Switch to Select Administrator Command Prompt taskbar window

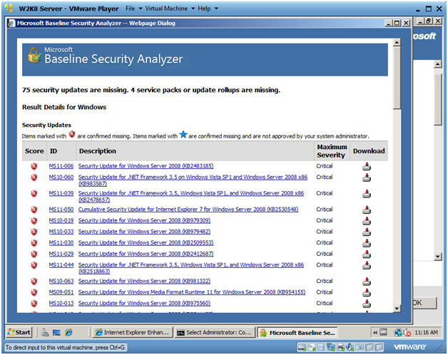point(215,332)
